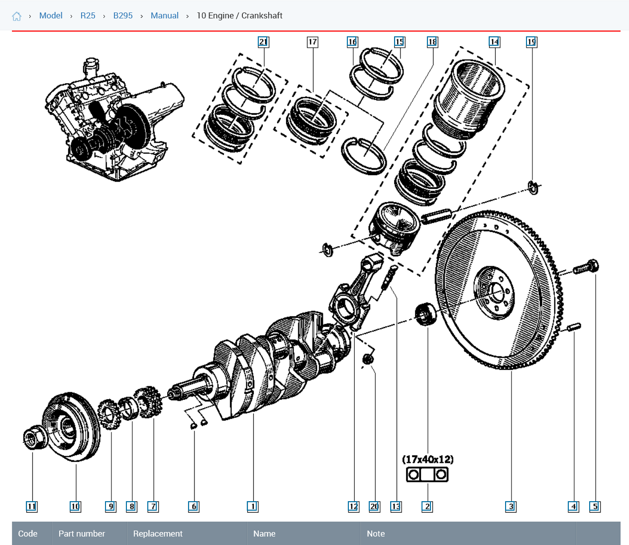The width and height of the screenshot is (629, 545).
Task: Click the engine assembly overview thumbnail
Action: 115,119
